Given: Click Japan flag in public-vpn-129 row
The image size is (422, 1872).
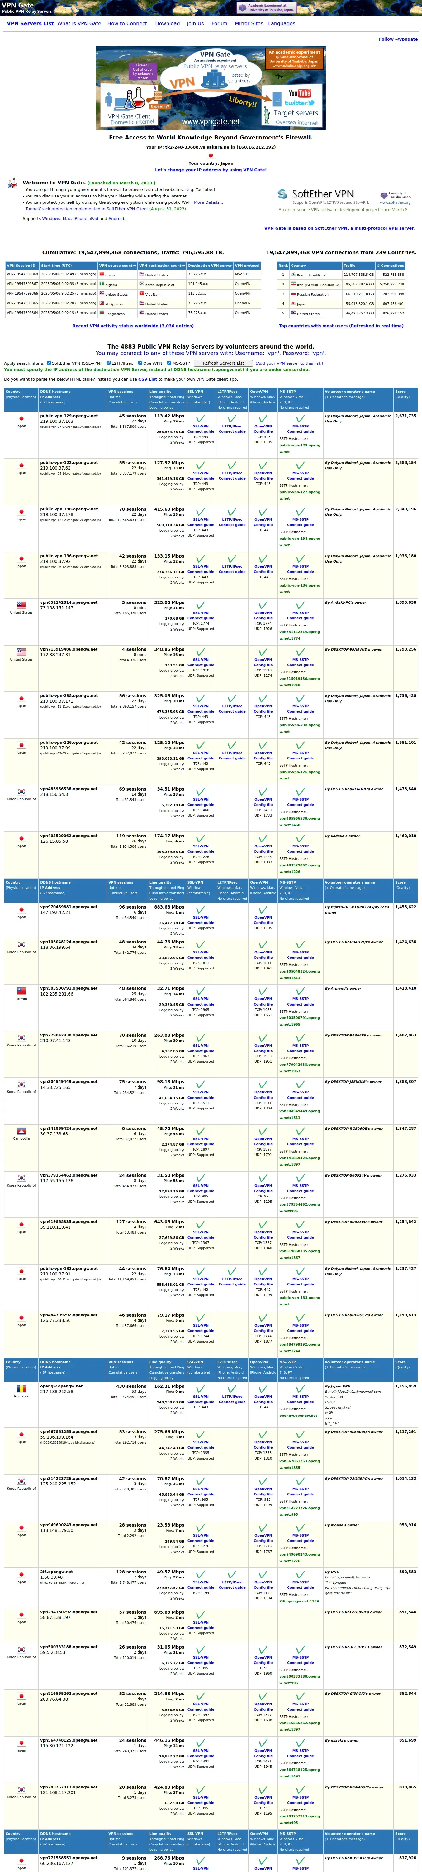Looking at the screenshot, I should tap(21, 419).
